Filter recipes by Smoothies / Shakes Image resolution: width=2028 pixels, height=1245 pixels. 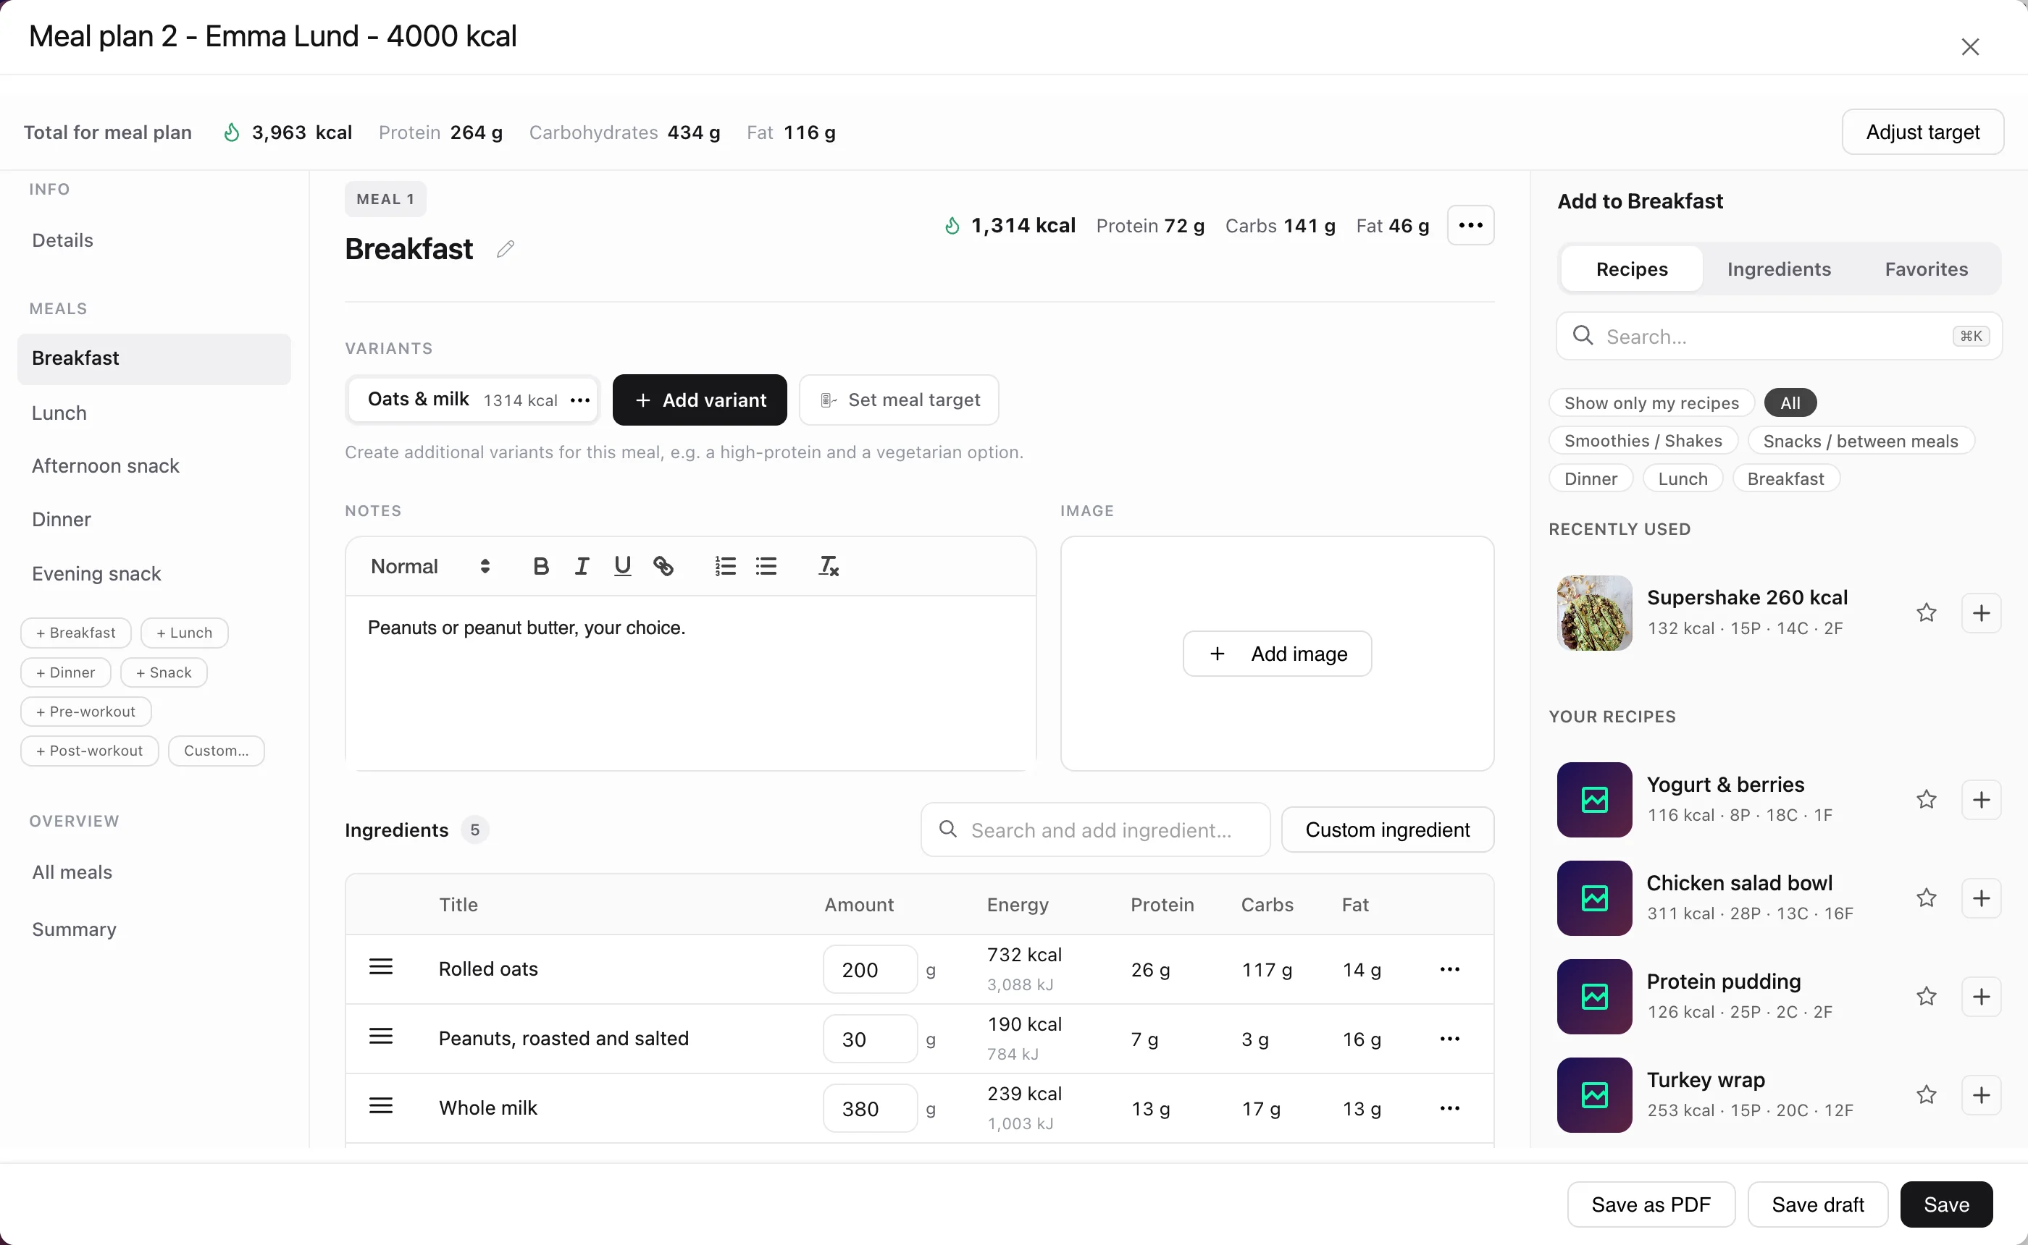click(1643, 441)
